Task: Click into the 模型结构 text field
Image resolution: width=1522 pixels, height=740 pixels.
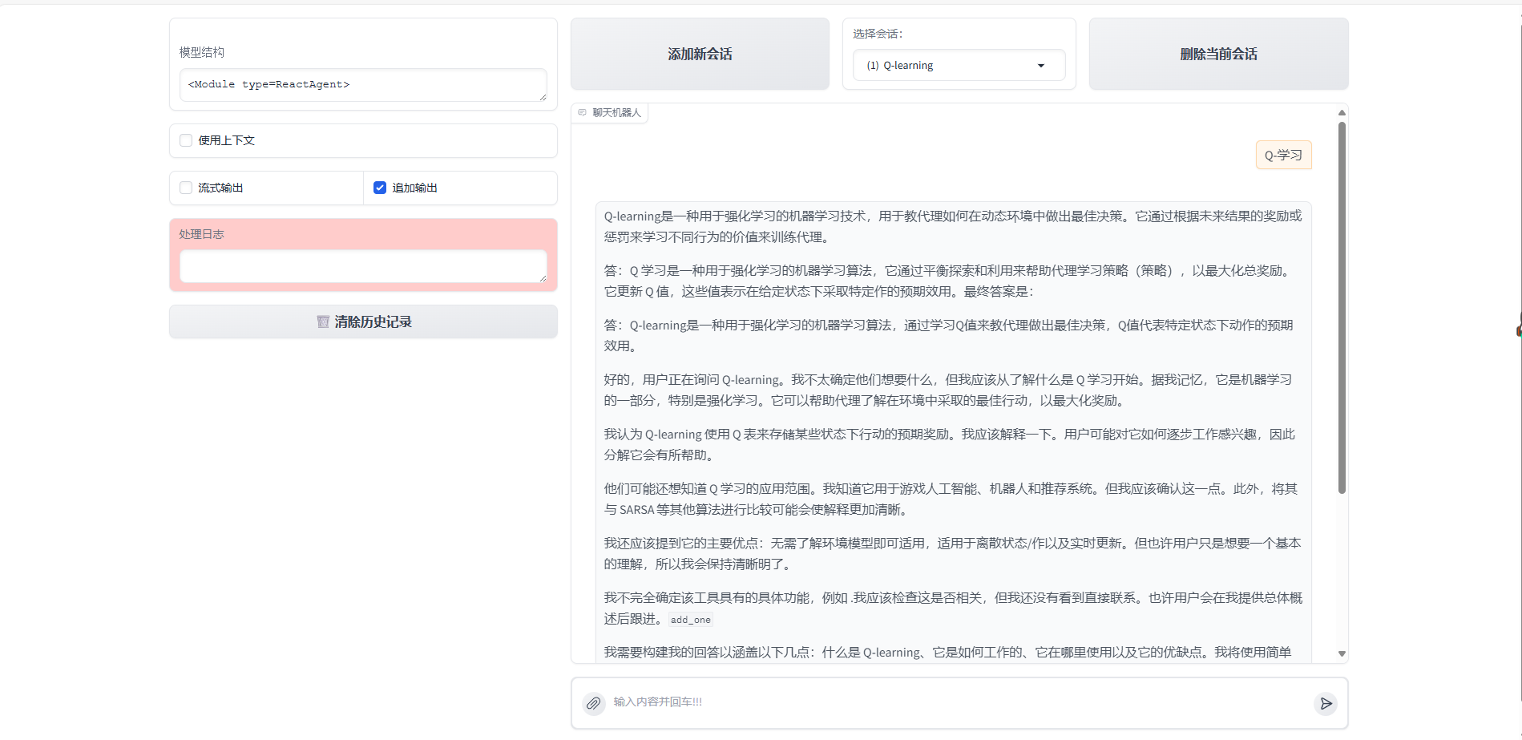Action: point(362,84)
